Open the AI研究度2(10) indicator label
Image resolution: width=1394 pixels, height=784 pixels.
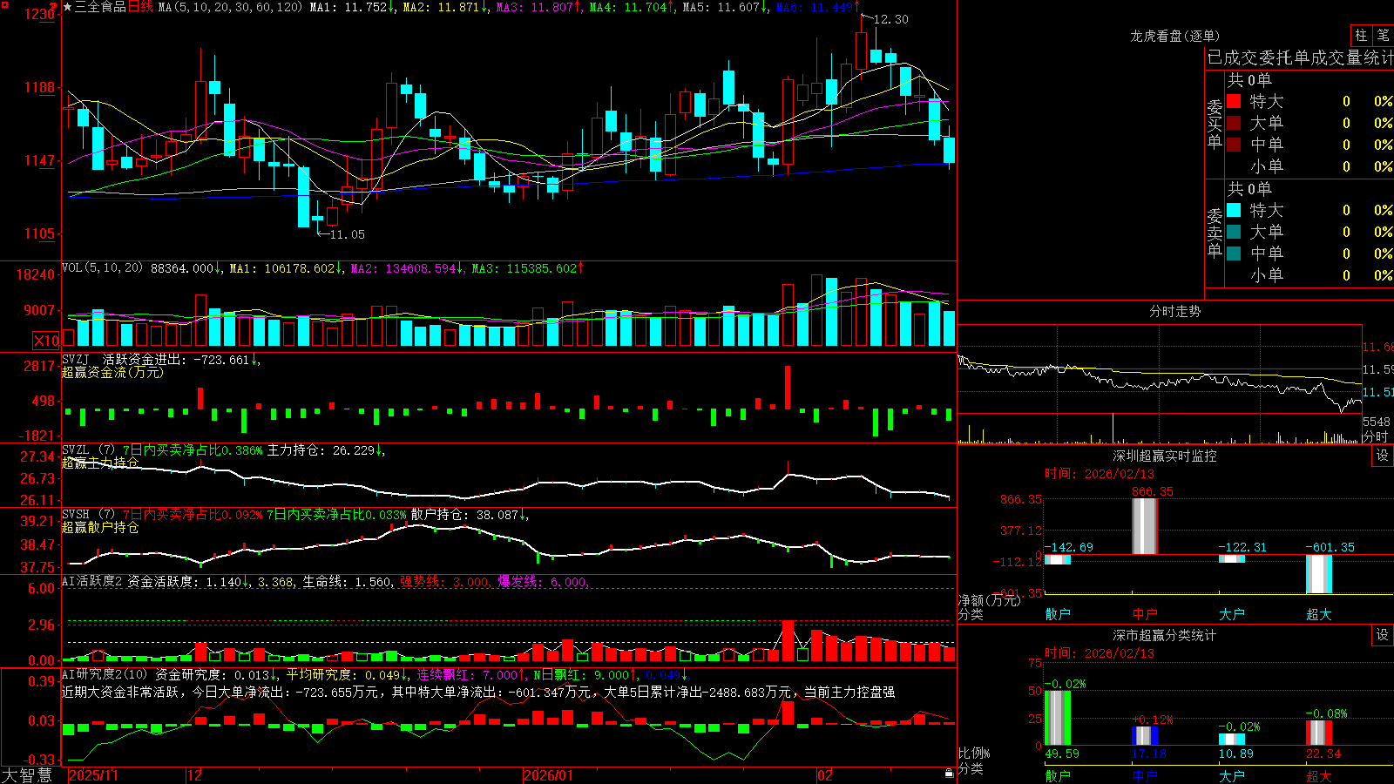click(x=105, y=675)
